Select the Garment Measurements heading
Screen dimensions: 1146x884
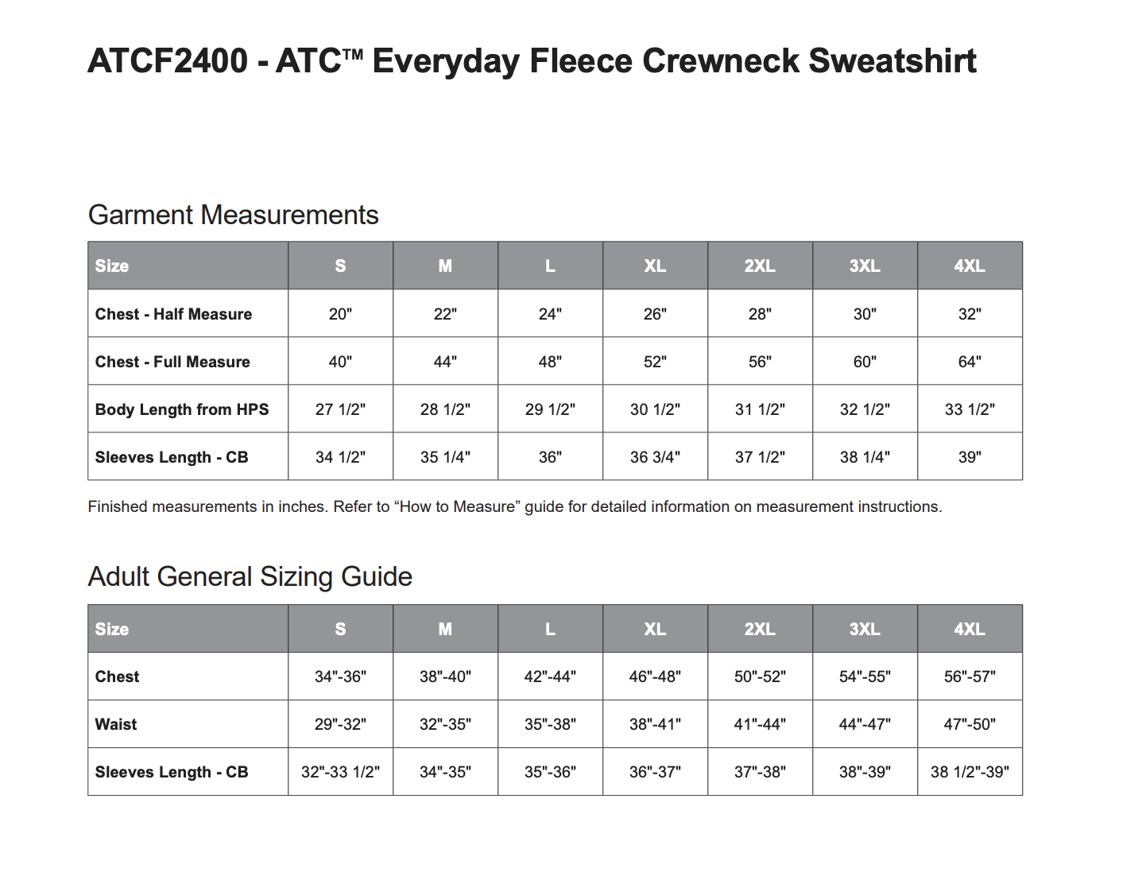[x=233, y=215]
